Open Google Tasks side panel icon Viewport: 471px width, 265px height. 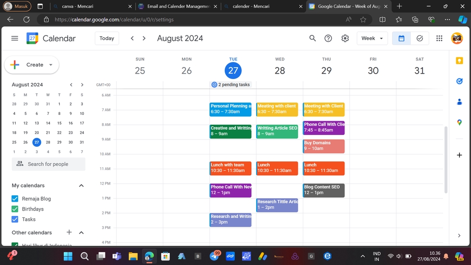pyautogui.click(x=459, y=81)
